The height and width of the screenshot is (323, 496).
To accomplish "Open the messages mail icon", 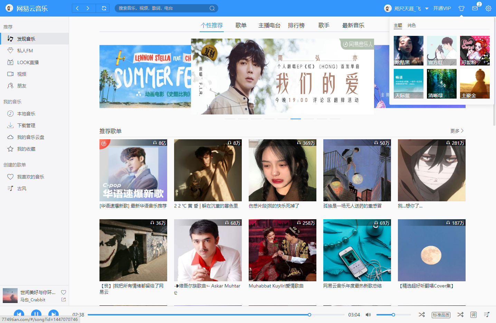I will pos(475,8).
